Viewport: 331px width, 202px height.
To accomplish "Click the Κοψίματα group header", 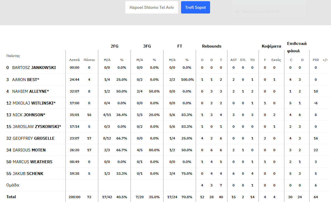I will (271, 46).
